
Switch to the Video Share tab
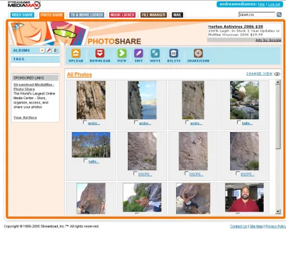(x=22, y=15)
